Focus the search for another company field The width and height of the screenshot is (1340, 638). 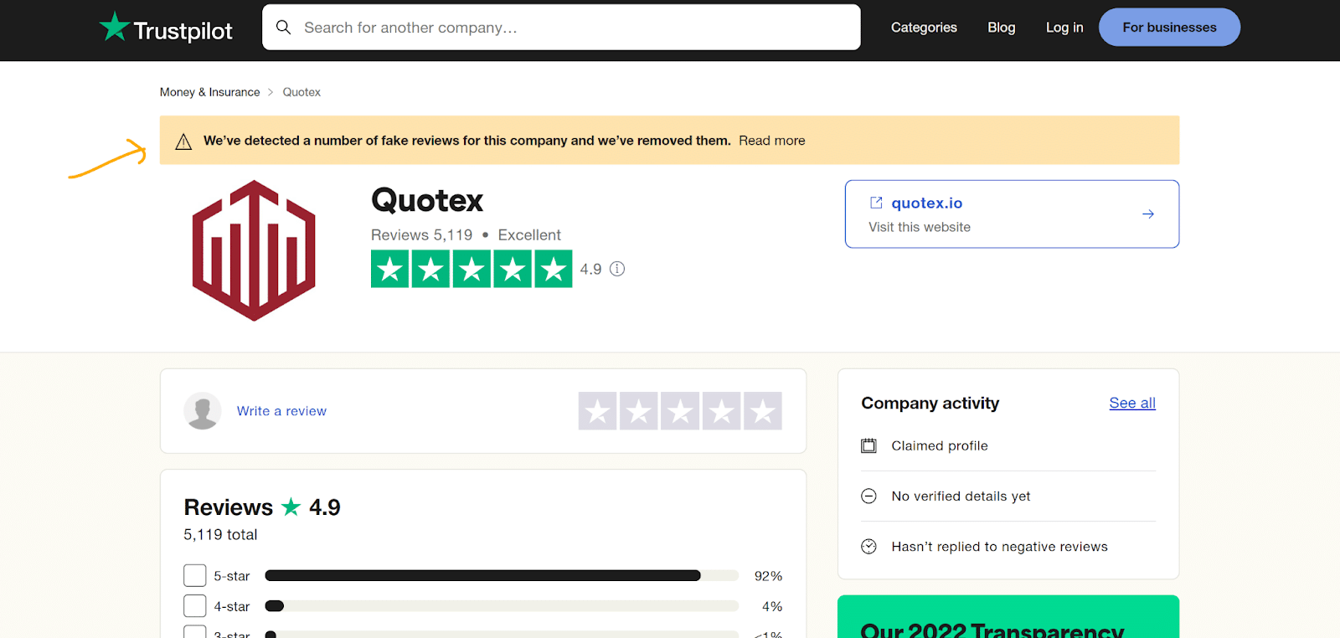click(x=561, y=28)
